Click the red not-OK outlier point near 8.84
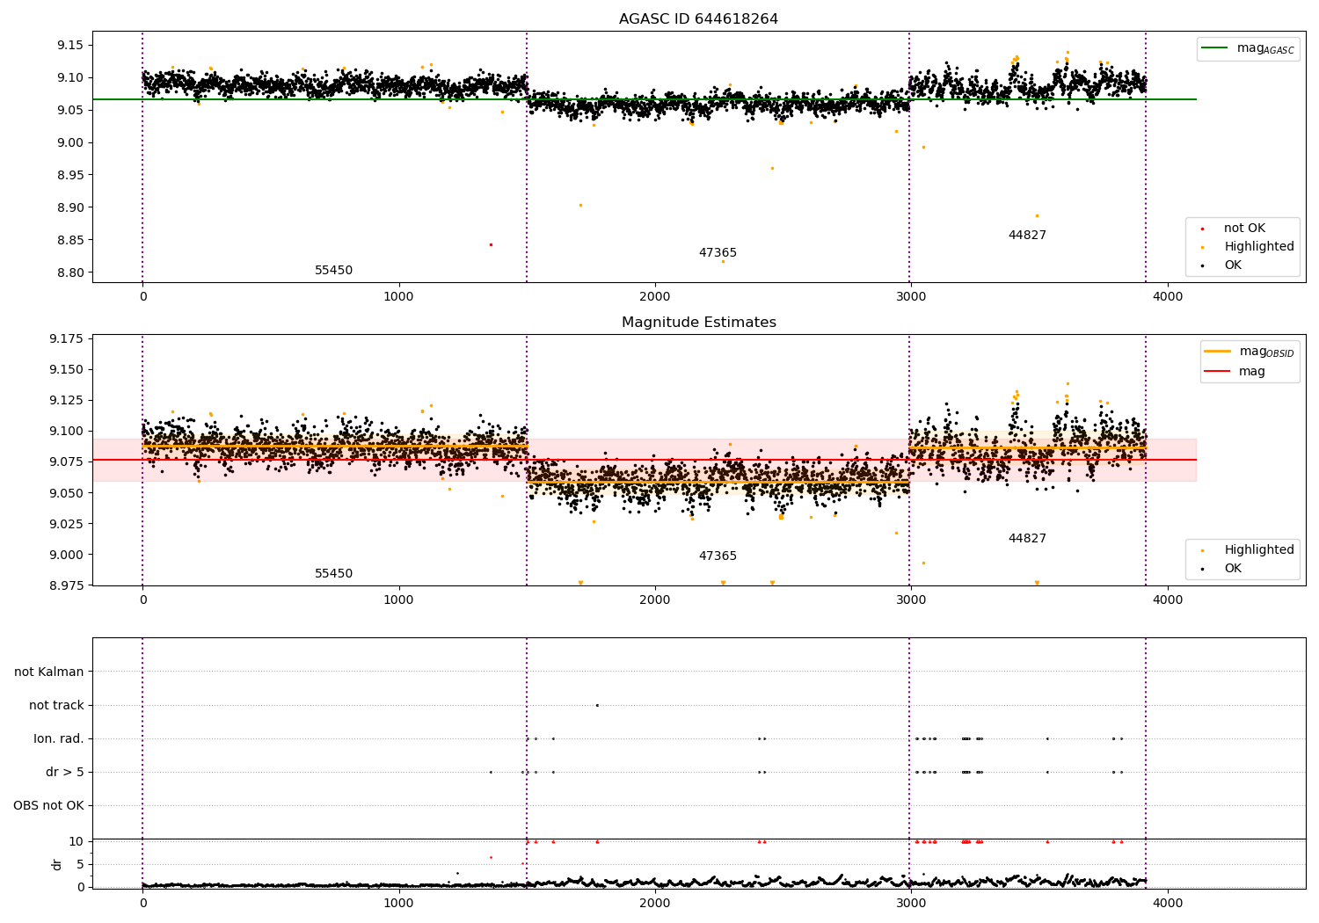This screenshot has width=1319, height=923. 491,244
